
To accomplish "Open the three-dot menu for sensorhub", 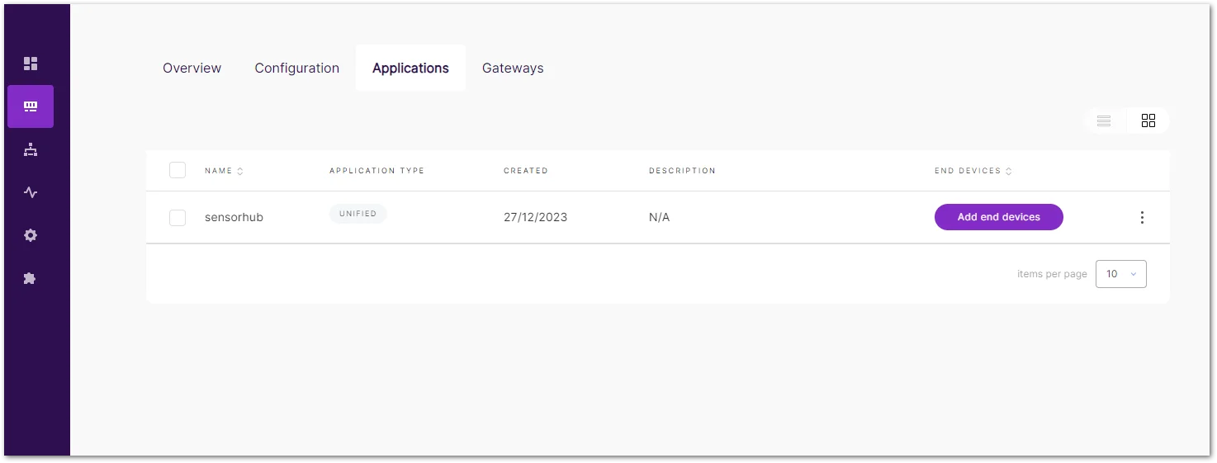I will [1142, 217].
